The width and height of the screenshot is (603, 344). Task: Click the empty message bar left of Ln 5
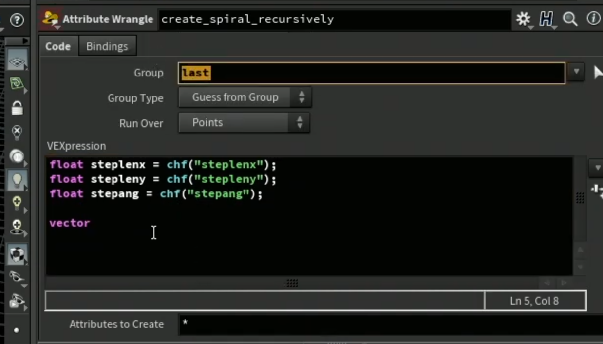[265, 301]
